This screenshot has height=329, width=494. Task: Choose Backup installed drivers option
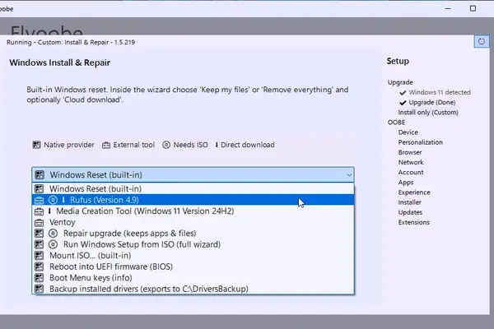(193, 289)
